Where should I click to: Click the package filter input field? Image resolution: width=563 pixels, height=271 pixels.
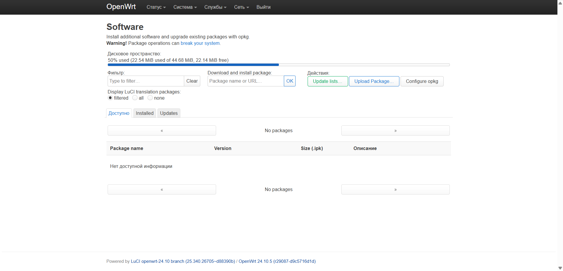[x=145, y=81]
